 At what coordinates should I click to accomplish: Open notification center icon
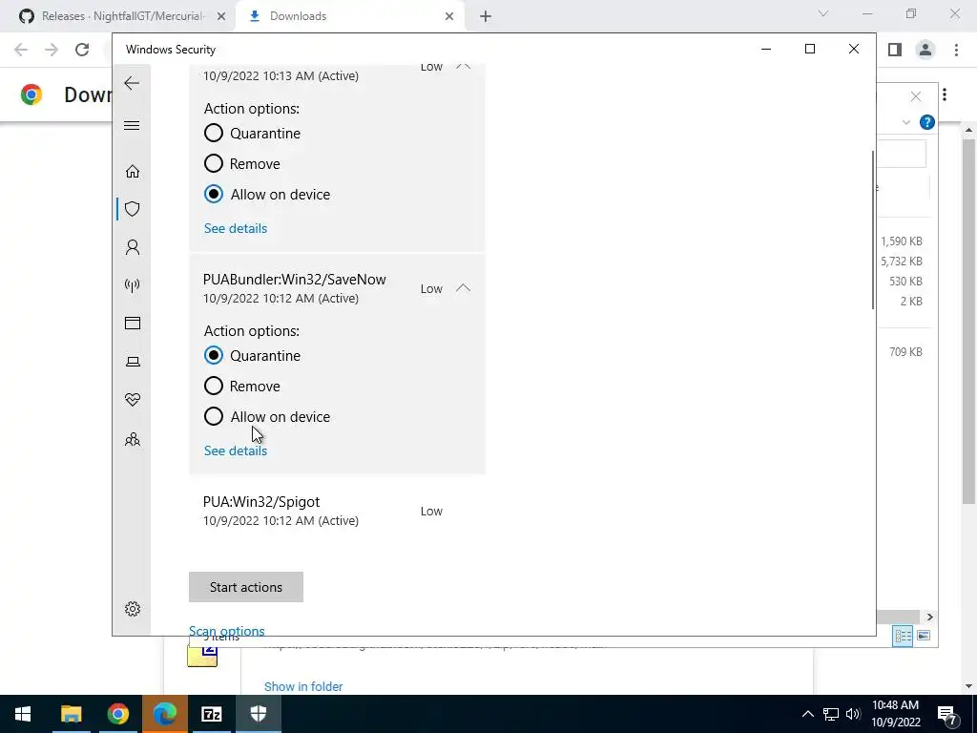pyautogui.click(x=947, y=714)
